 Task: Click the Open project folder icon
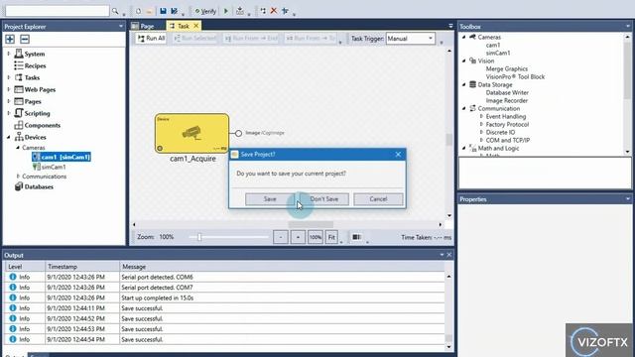click(x=149, y=11)
